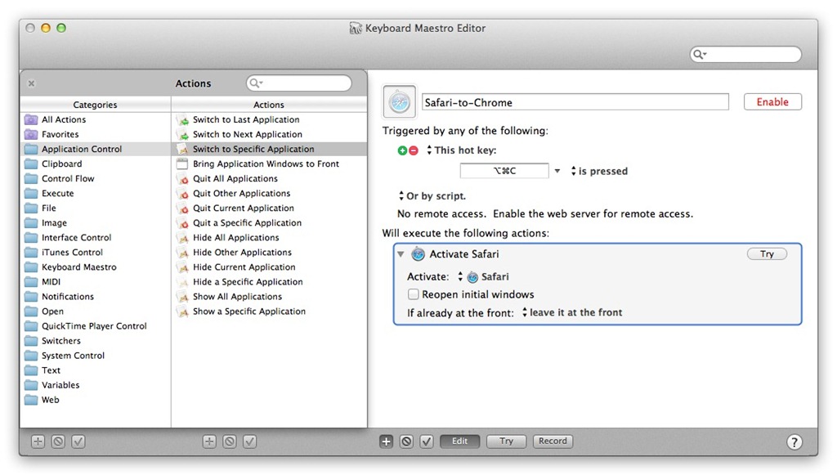Click the macro name text field

pyautogui.click(x=575, y=102)
